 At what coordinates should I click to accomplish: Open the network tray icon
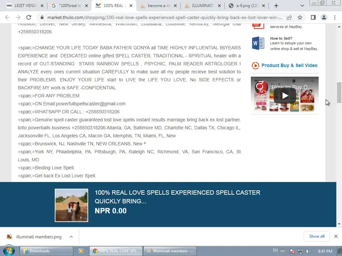300,251
